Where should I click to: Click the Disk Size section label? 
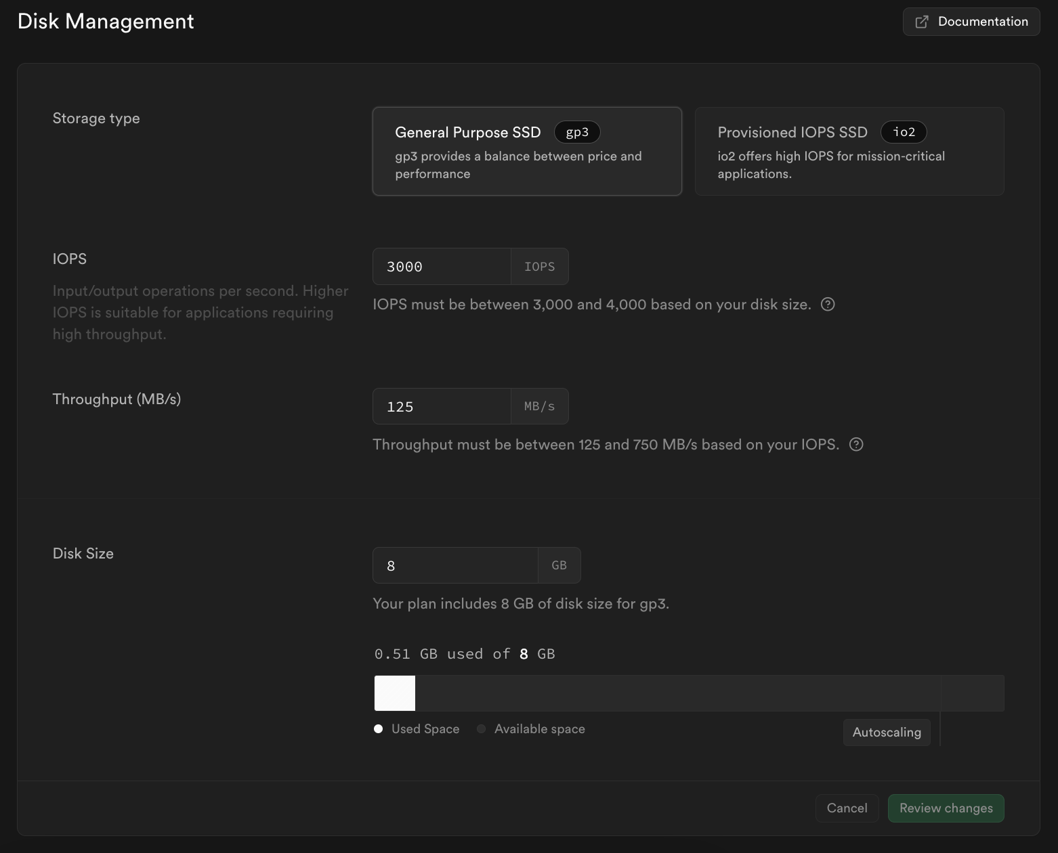(x=83, y=554)
